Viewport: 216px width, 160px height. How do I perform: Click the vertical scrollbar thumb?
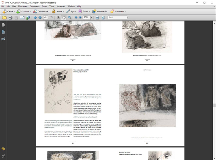(214, 105)
